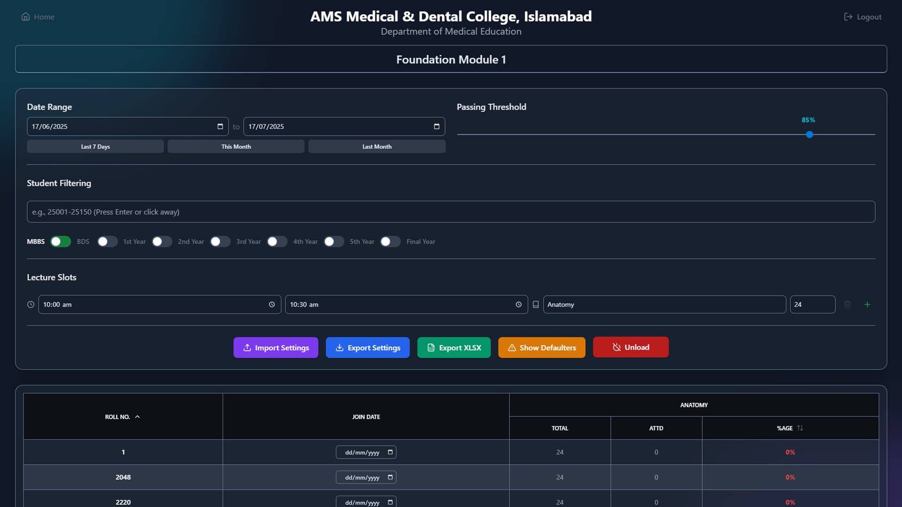Click clock icon inside 10:00 am field
Image resolution: width=902 pixels, height=507 pixels.
[x=272, y=305]
